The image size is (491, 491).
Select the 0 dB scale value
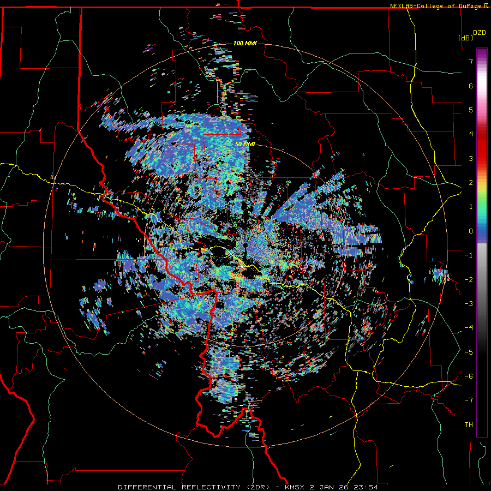471,231
